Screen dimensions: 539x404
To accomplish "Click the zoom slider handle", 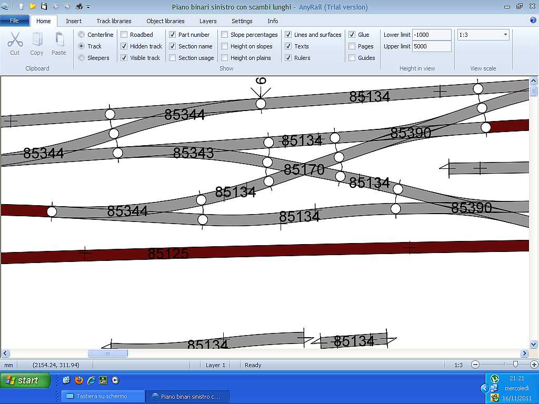I will coord(515,365).
